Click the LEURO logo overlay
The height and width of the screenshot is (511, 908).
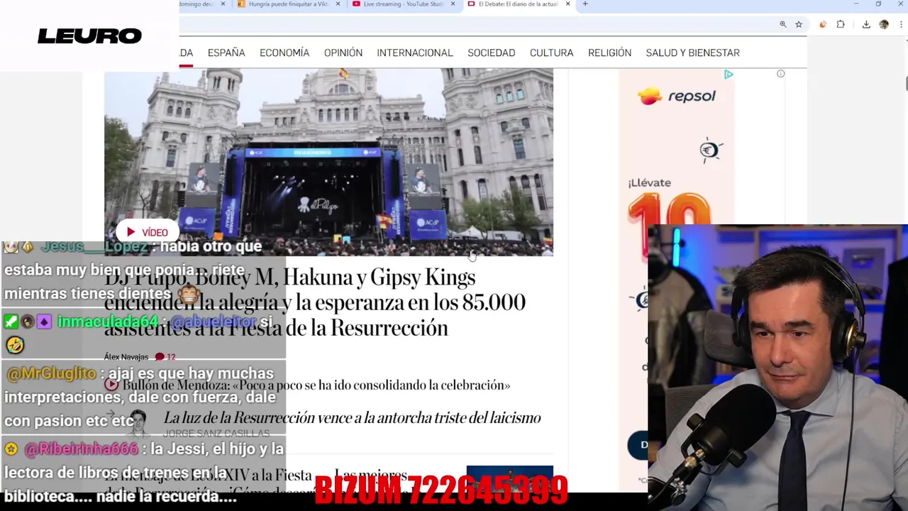89,35
